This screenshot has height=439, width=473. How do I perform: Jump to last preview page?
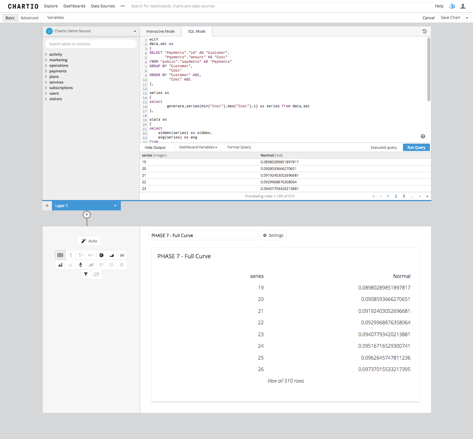(427, 196)
